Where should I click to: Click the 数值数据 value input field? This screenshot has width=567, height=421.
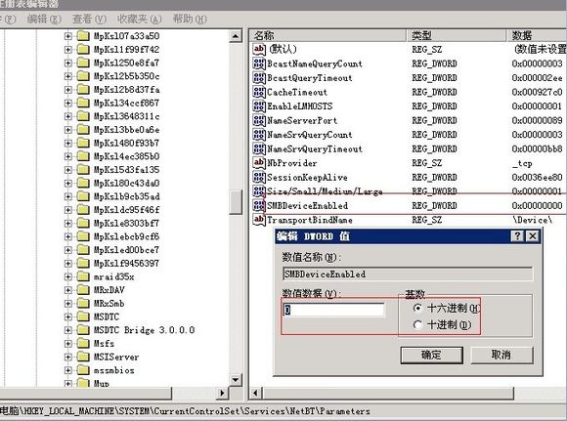[x=333, y=310]
